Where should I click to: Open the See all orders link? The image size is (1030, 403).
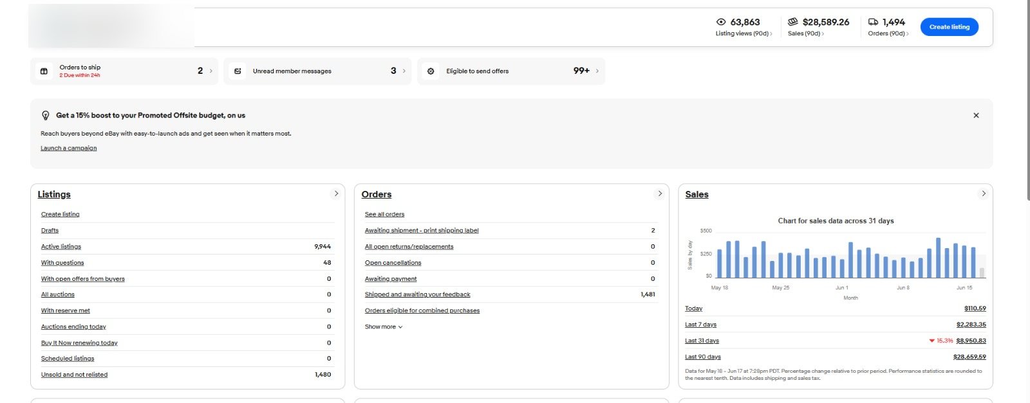coord(384,215)
